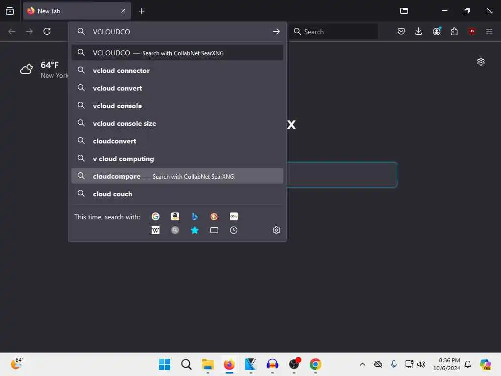Search bookmarks using the star icon
Screen dimensions: 501x376
(x=195, y=230)
